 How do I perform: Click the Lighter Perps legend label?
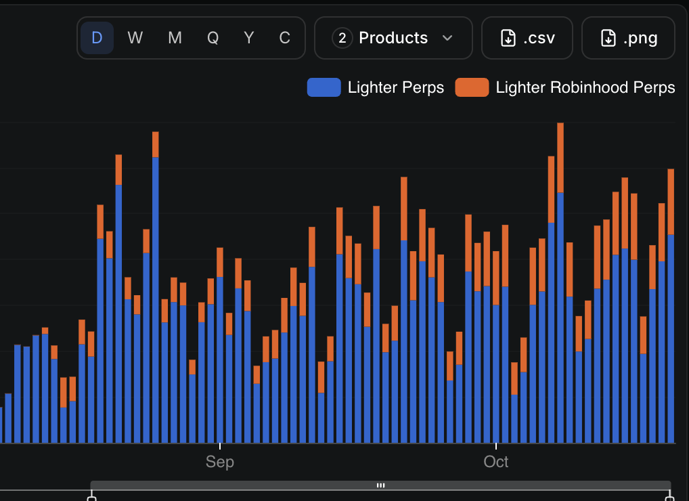pyautogui.click(x=396, y=87)
